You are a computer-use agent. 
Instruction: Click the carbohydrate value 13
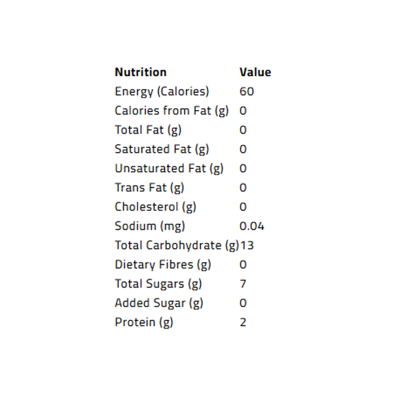click(247, 246)
